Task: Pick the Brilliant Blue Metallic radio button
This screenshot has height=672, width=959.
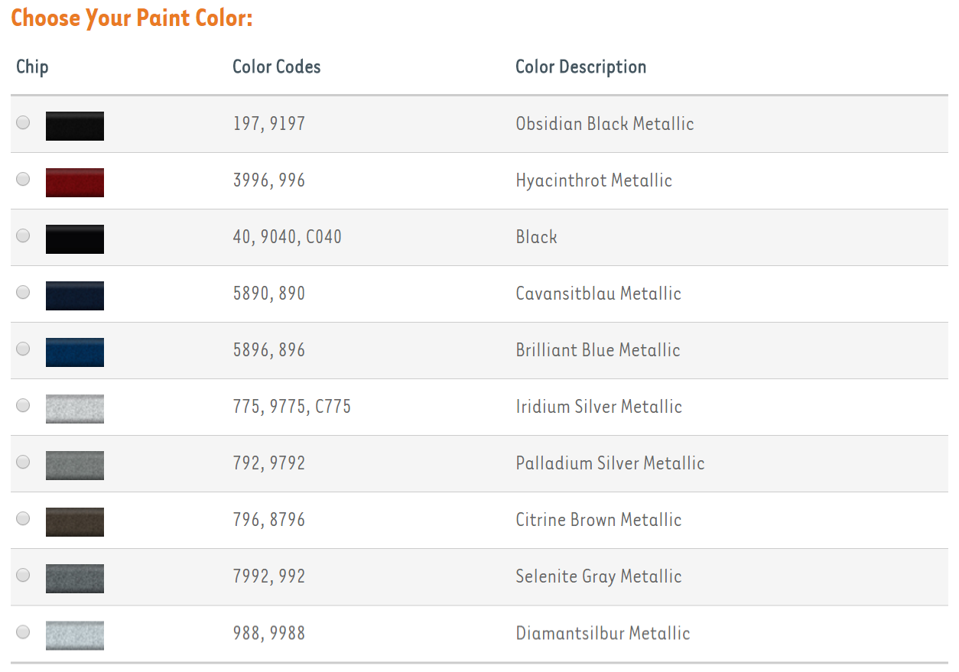Action: (x=24, y=349)
